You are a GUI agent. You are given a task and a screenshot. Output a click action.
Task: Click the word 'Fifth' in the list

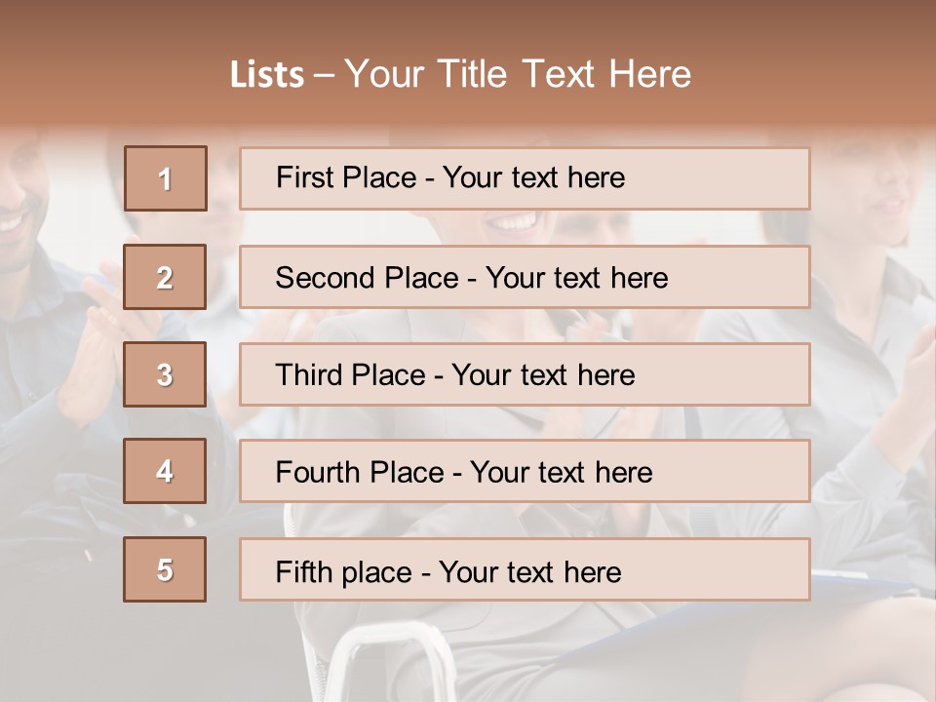coord(304,571)
